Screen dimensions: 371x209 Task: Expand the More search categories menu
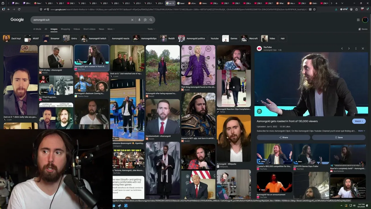(x=111, y=29)
